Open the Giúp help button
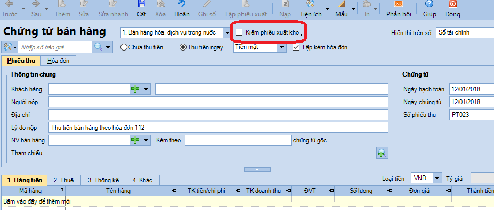494x210 pixels. point(430,9)
